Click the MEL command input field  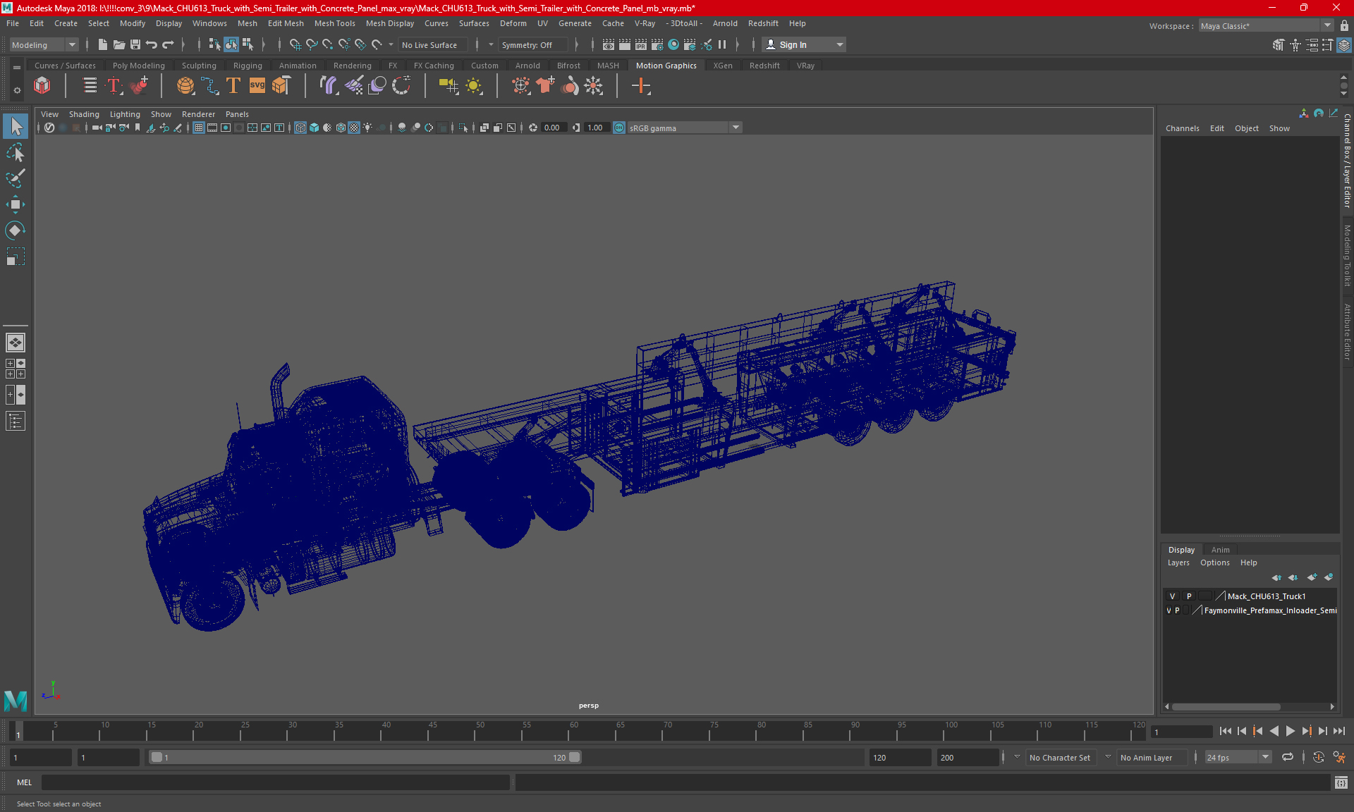(x=275, y=782)
